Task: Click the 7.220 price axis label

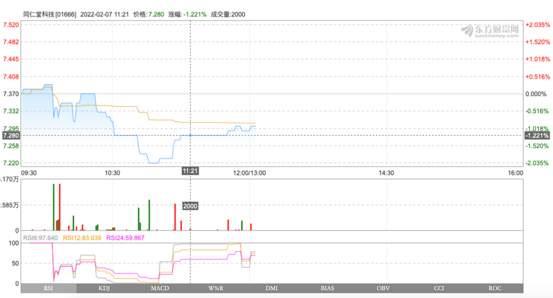Action: [x=11, y=163]
